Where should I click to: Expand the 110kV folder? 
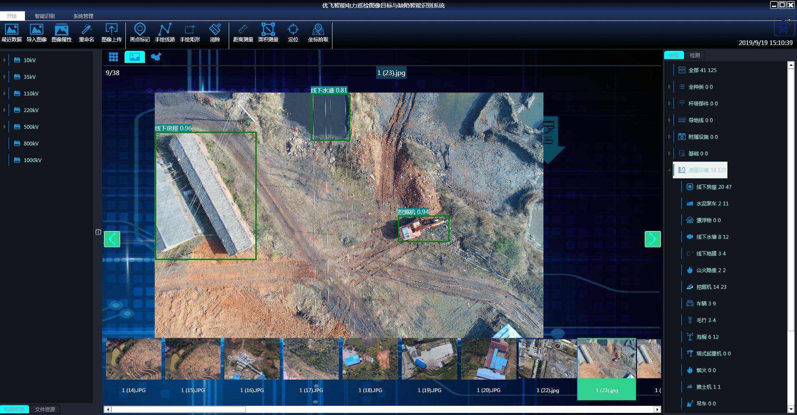(5, 93)
